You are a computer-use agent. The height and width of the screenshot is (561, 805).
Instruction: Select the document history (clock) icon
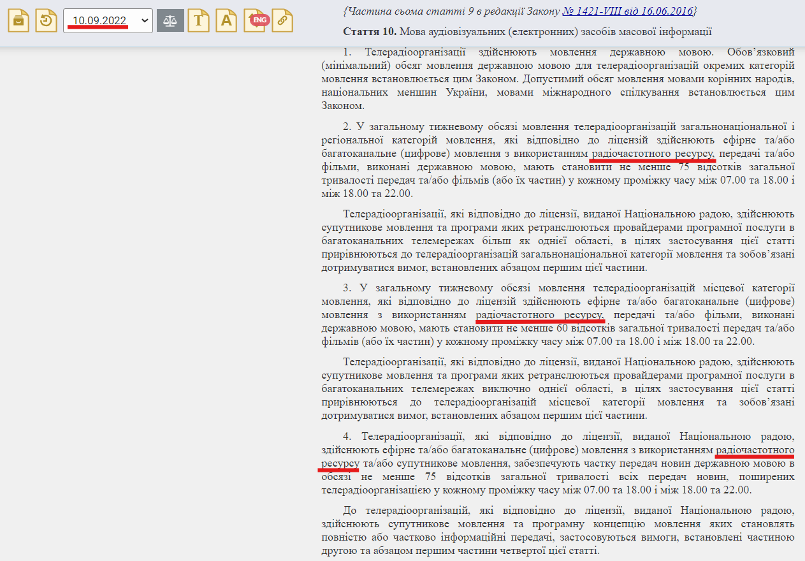pyautogui.click(x=45, y=20)
